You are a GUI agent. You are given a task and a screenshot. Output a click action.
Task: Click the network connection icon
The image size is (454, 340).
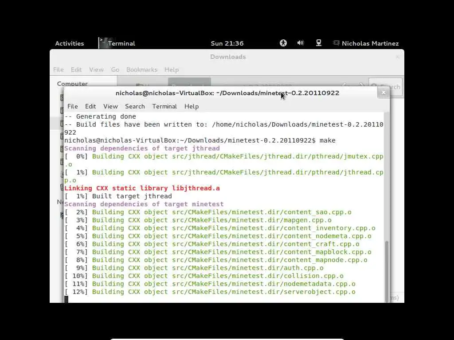coord(318,43)
